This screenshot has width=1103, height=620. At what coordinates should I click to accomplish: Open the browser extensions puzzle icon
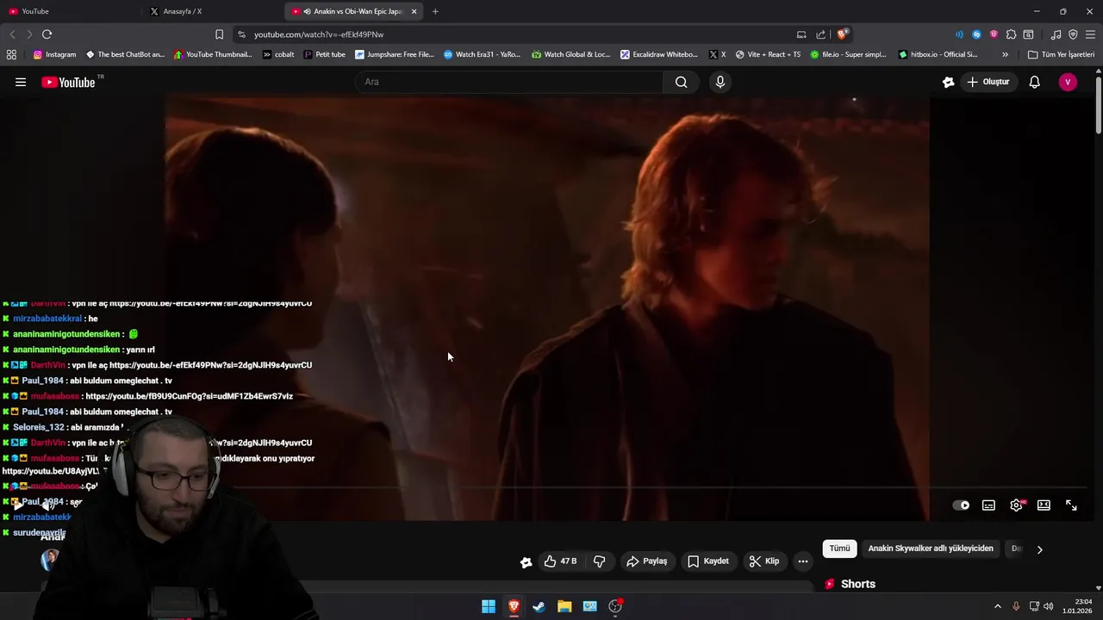pyautogui.click(x=1011, y=34)
